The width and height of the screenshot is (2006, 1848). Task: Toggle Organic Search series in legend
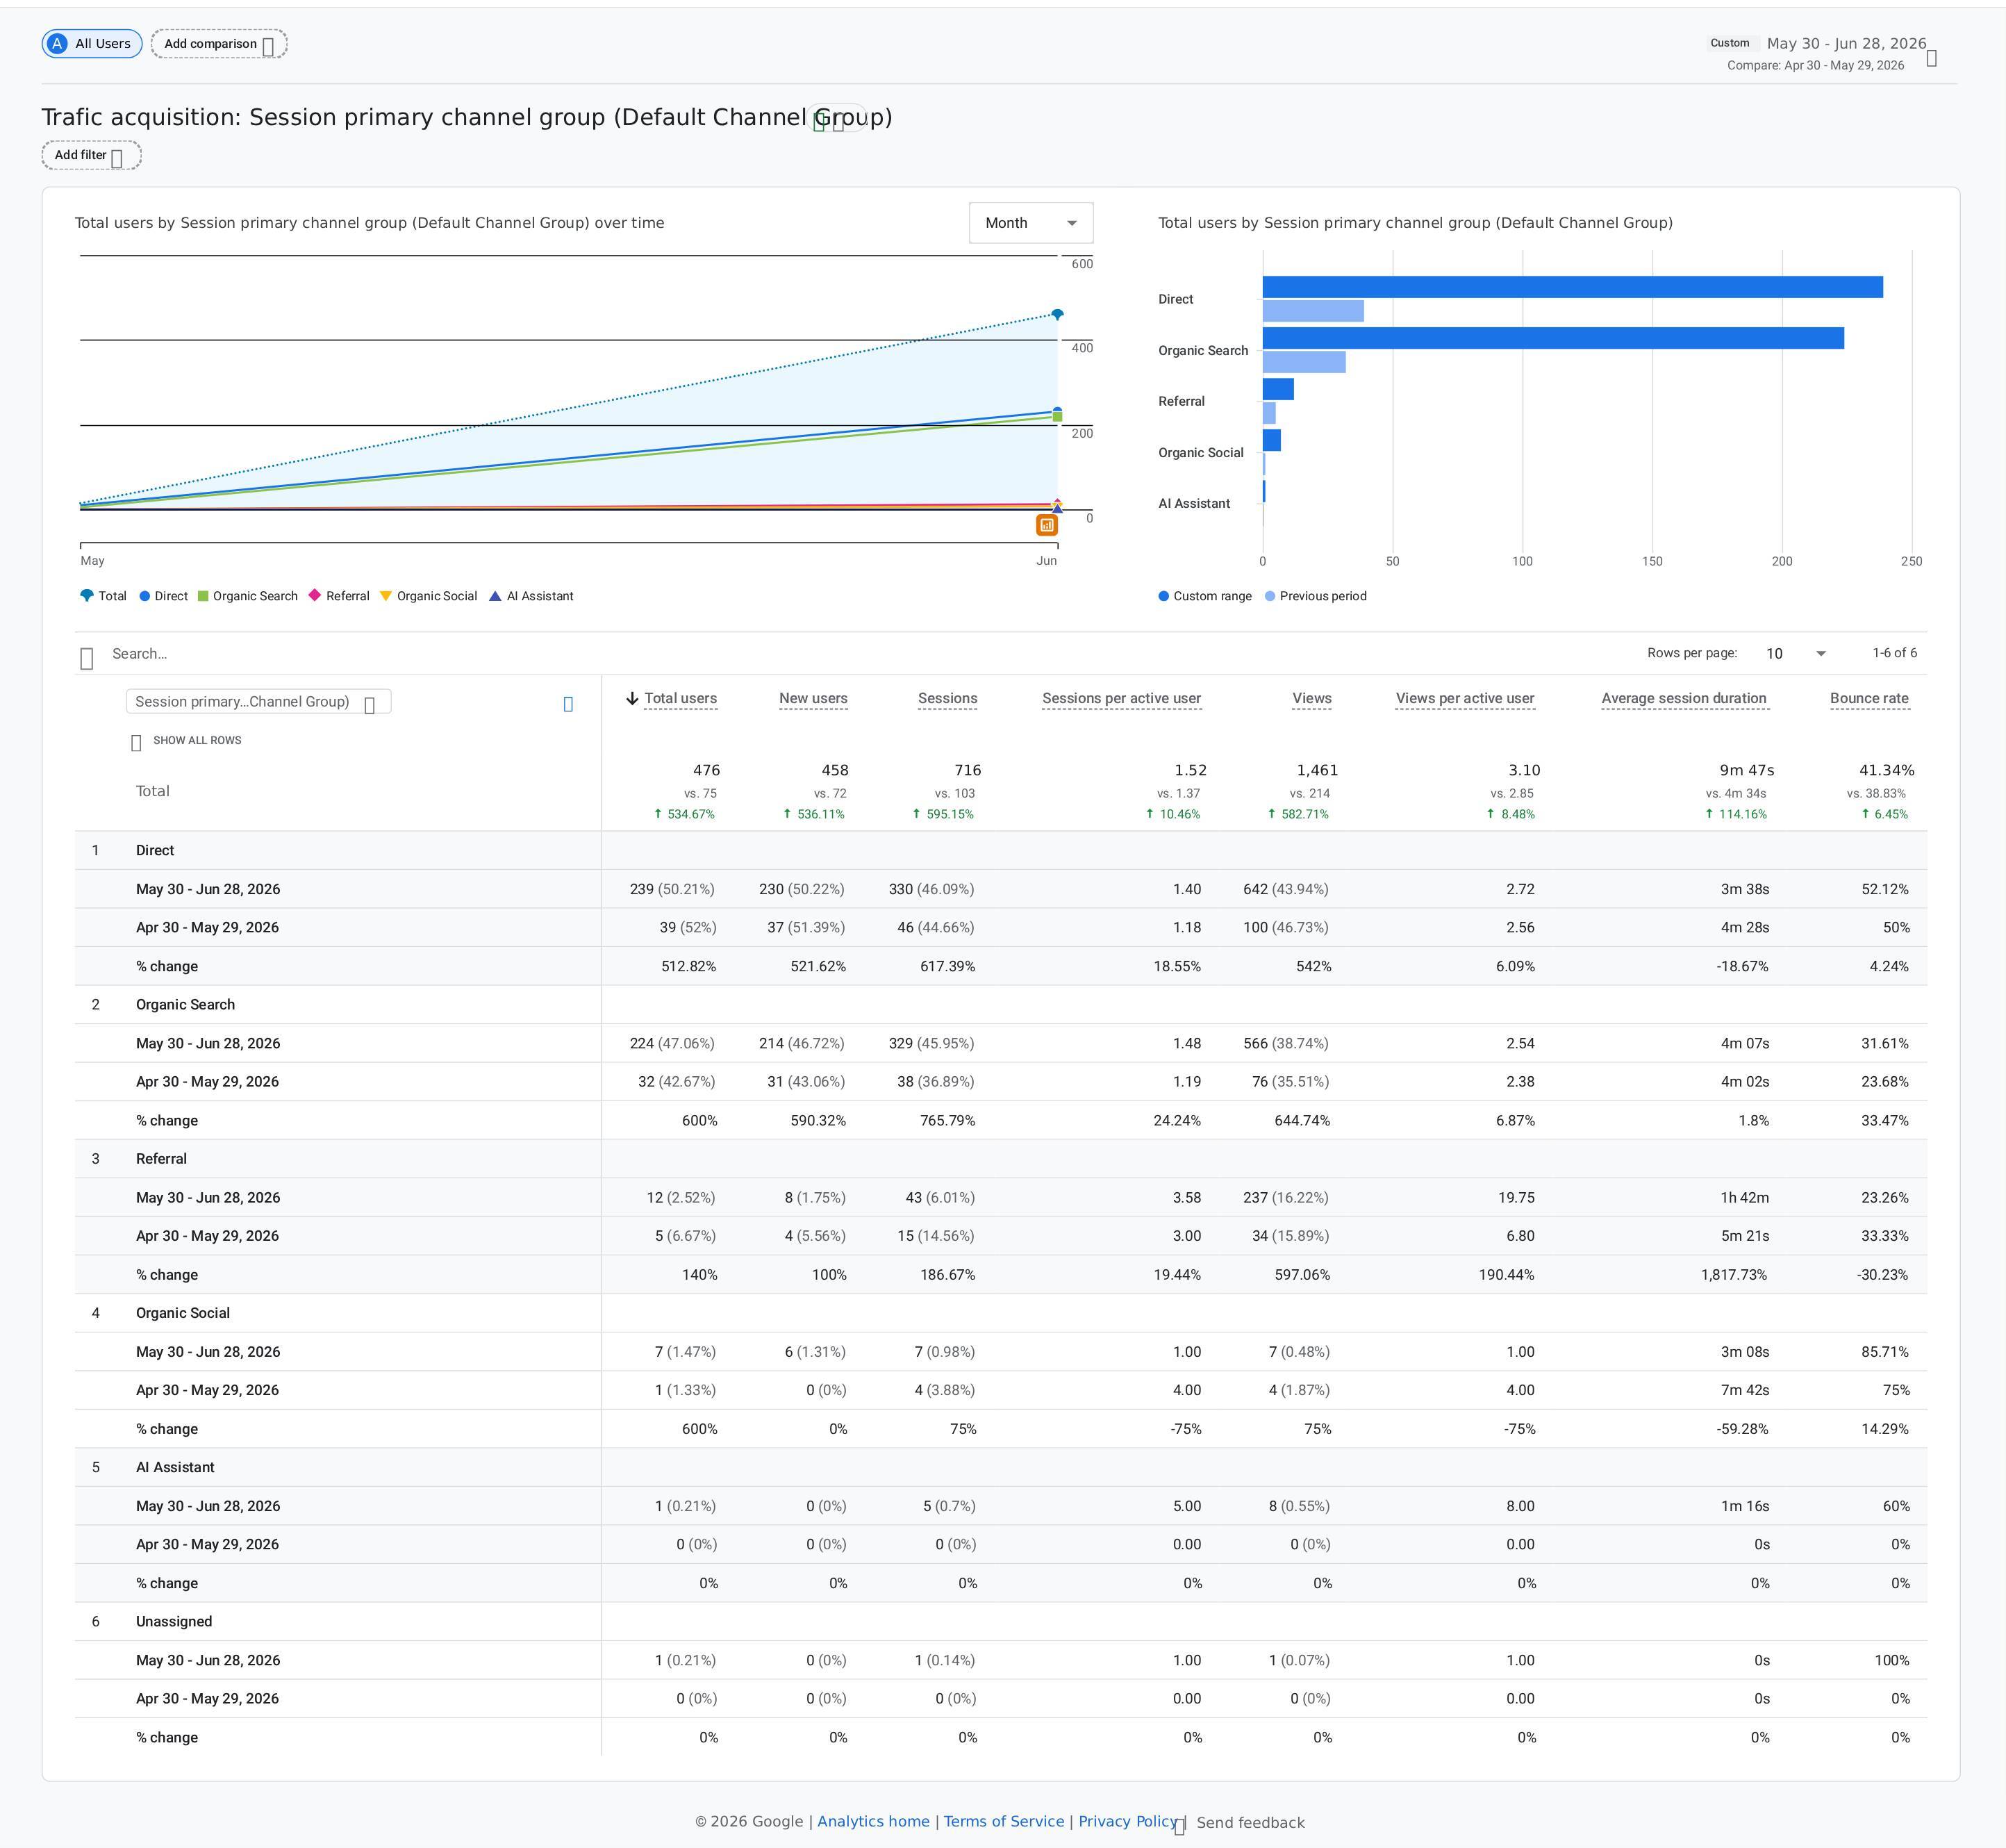pyautogui.click(x=247, y=596)
